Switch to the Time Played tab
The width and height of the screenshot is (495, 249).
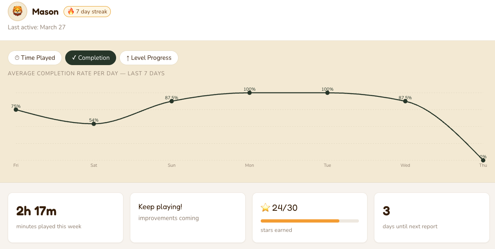click(x=35, y=58)
